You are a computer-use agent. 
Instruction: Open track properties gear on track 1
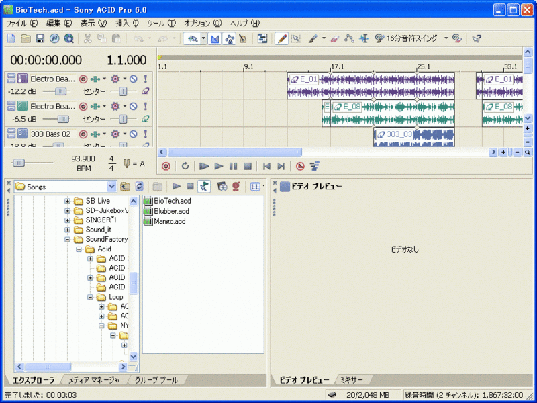pyautogui.click(x=115, y=79)
